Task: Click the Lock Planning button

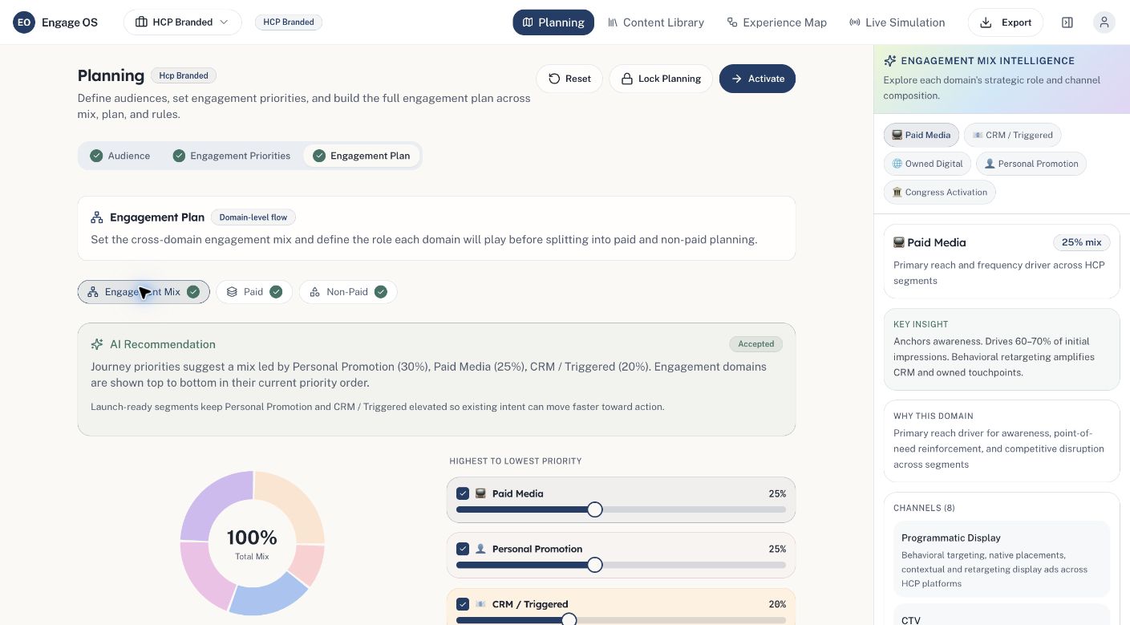Action: [x=661, y=79]
